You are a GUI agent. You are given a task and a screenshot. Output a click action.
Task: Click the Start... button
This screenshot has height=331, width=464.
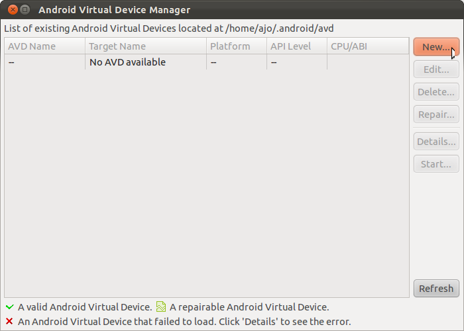[x=436, y=164]
